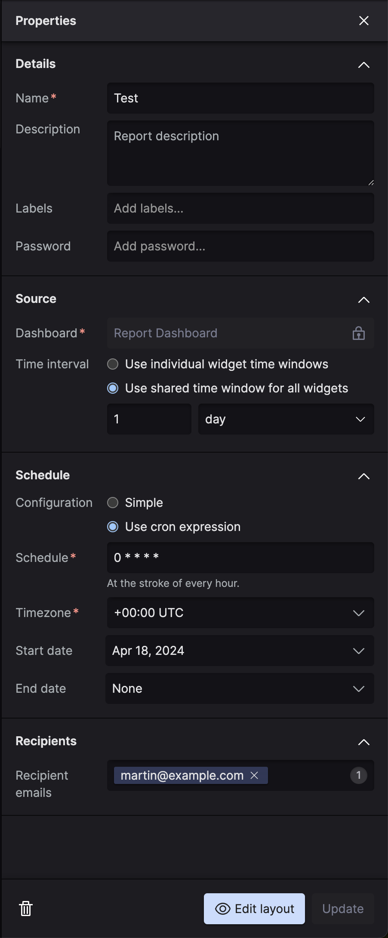Click the report Name input field
The image size is (388, 938).
coord(240,98)
